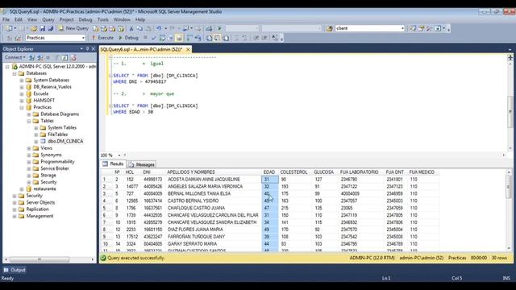Screen dimensions: 516x290
Task: Click the Refresh icon in Object Explorer toolbar
Action: coord(64,57)
